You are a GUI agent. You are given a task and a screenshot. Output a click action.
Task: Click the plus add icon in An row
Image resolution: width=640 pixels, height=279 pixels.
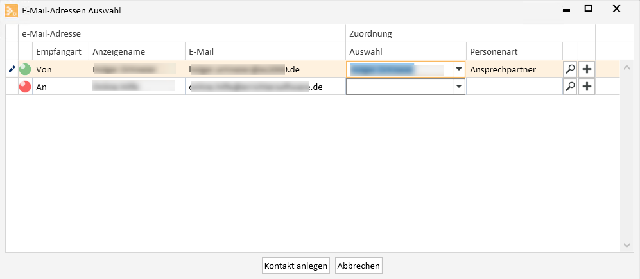coord(587,87)
